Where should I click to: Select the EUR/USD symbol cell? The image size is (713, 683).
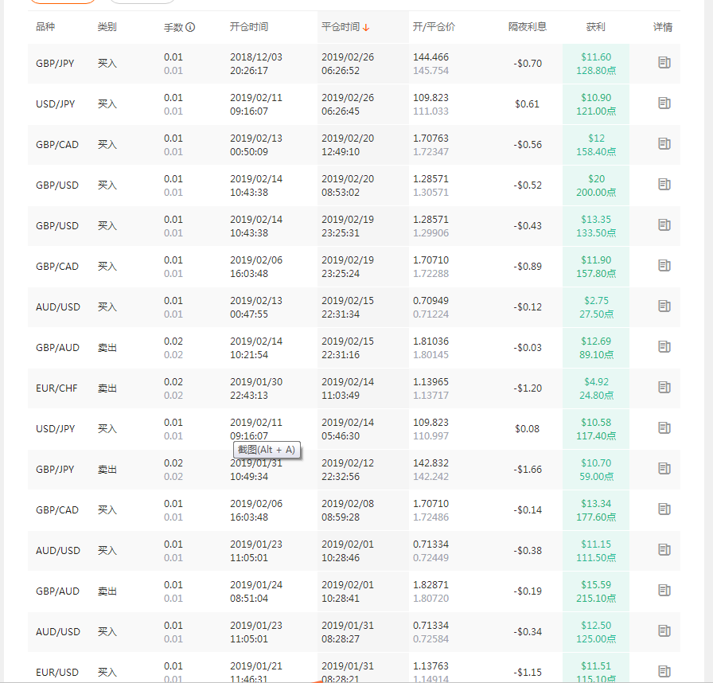point(57,672)
